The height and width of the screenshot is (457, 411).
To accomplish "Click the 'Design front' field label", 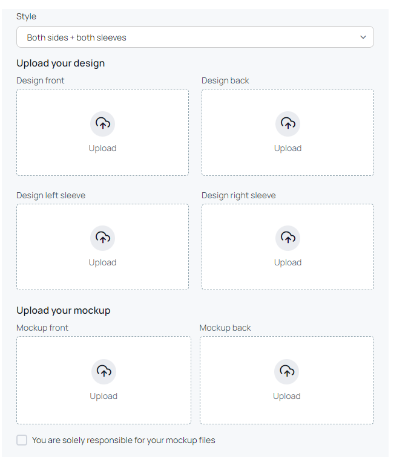I will tap(41, 80).
